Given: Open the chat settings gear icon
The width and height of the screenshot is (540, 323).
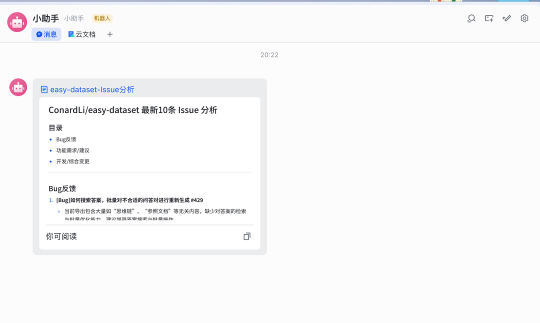Looking at the screenshot, I should coord(524,18).
